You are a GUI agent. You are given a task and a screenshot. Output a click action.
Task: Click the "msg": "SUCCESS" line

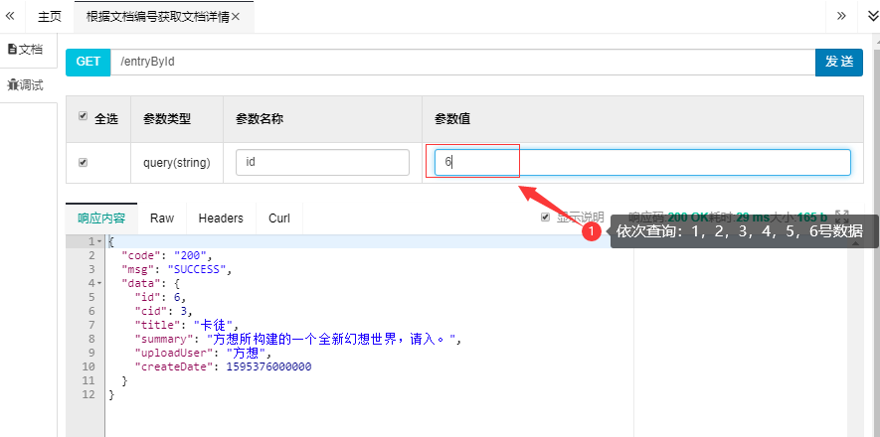[x=177, y=269]
